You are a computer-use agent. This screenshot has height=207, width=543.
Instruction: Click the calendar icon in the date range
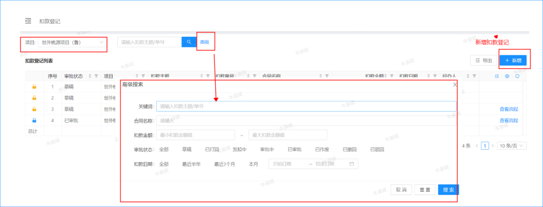point(351,164)
